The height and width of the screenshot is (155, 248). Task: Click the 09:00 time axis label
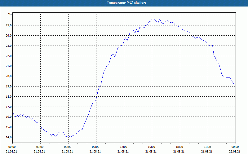[95, 147]
